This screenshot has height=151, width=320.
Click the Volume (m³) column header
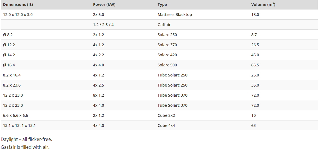(263, 4)
